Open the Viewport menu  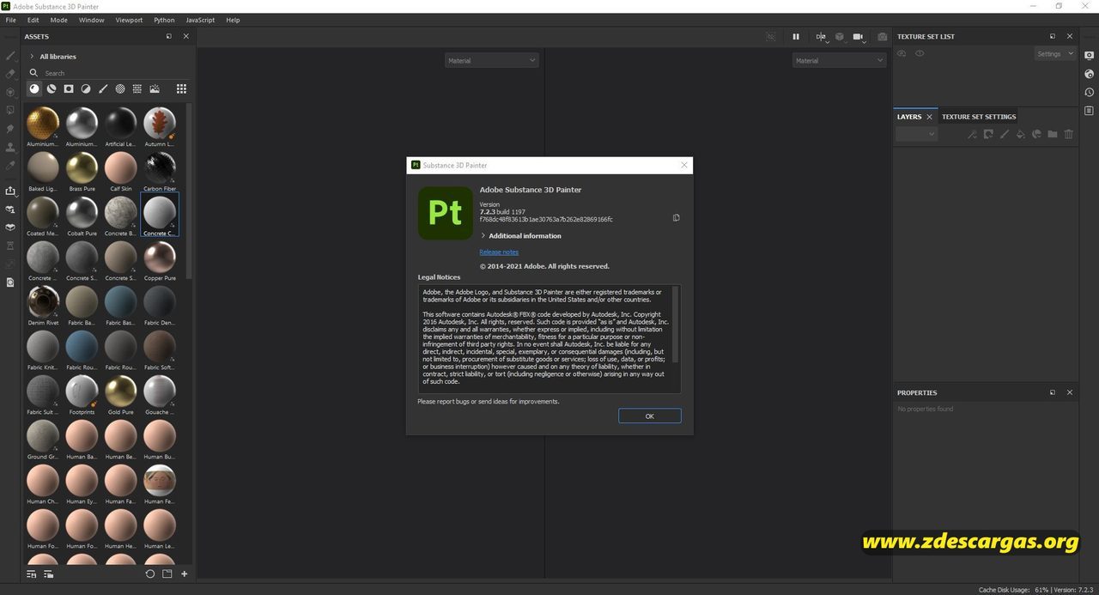129,20
